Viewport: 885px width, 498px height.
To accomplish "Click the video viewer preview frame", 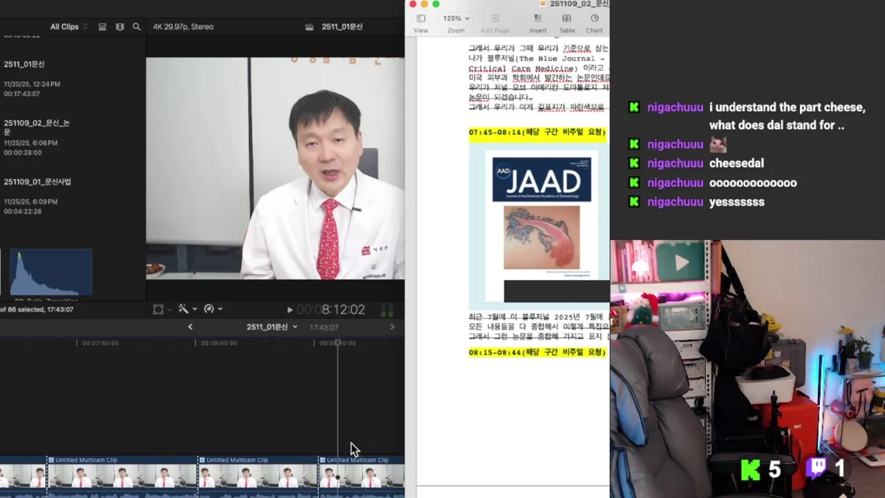I will pos(275,168).
